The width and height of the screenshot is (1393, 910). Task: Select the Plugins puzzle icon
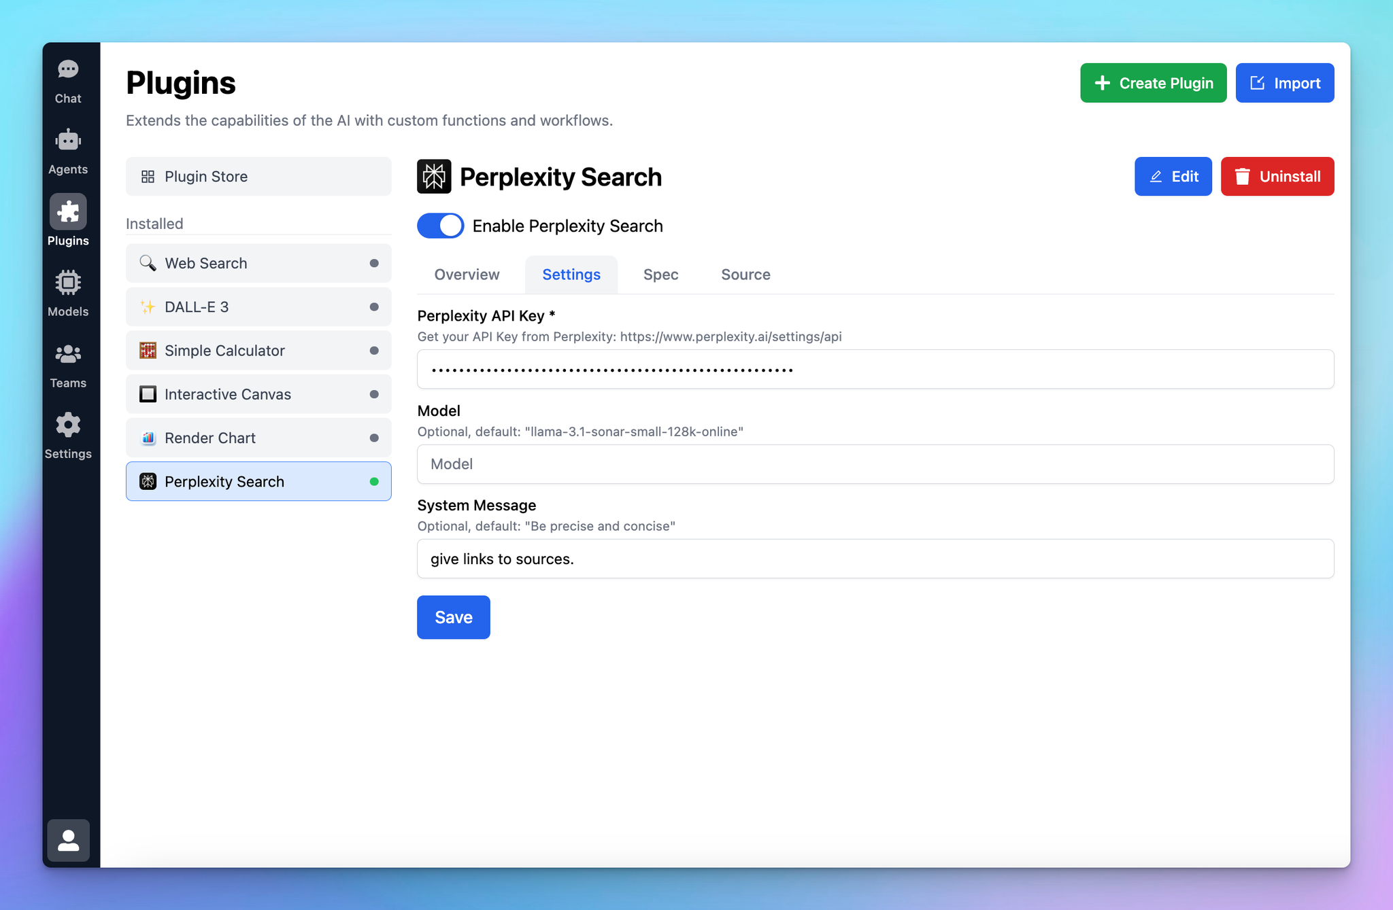(x=68, y=212)
